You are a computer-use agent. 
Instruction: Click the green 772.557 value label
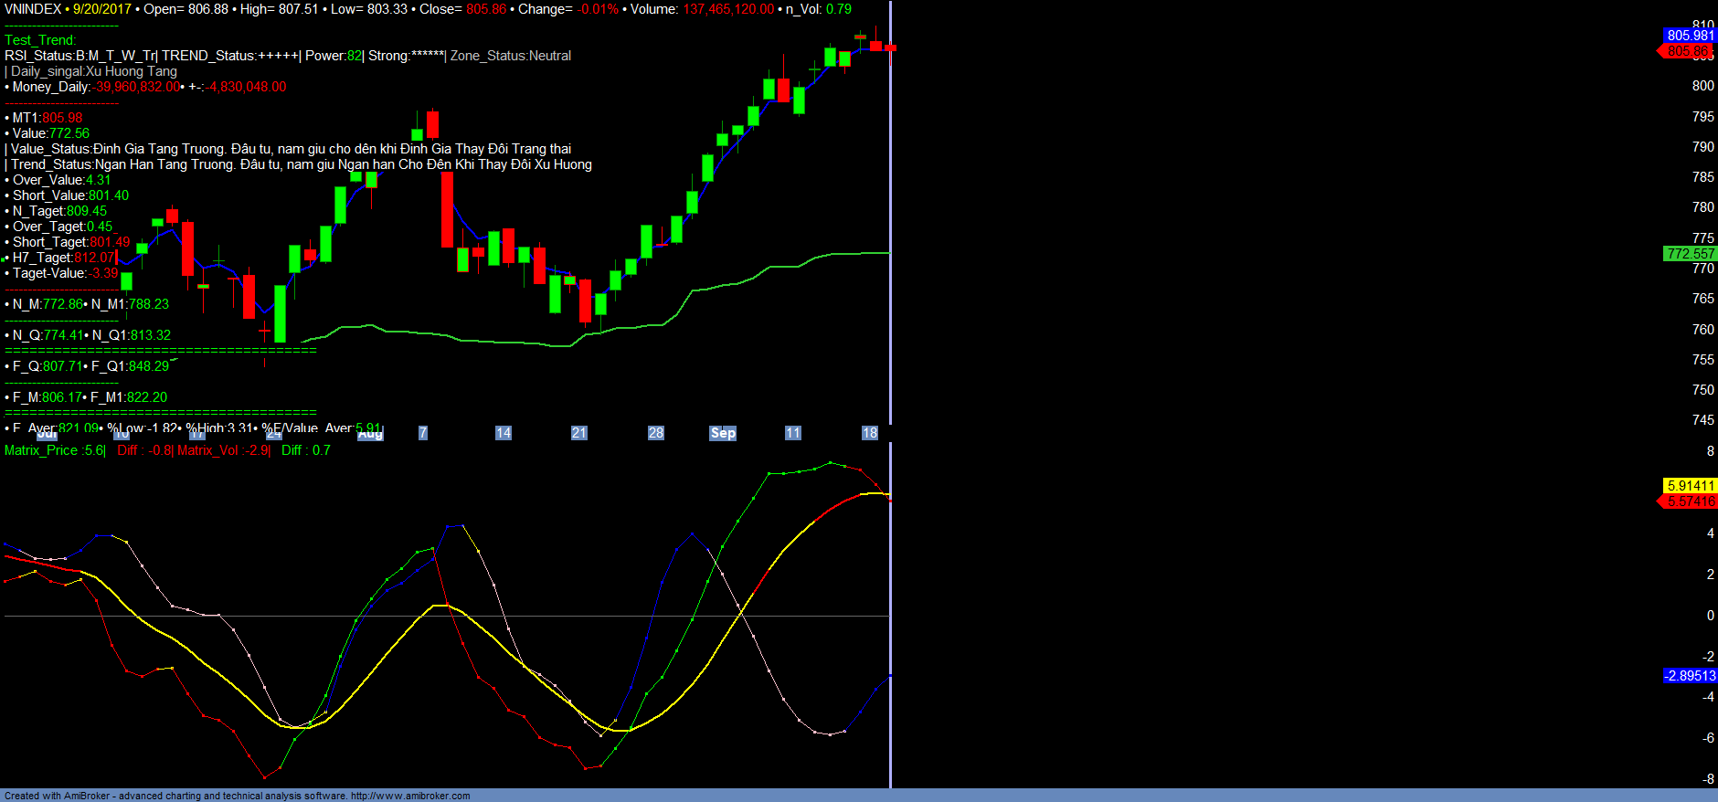[x=1690, y=254]
